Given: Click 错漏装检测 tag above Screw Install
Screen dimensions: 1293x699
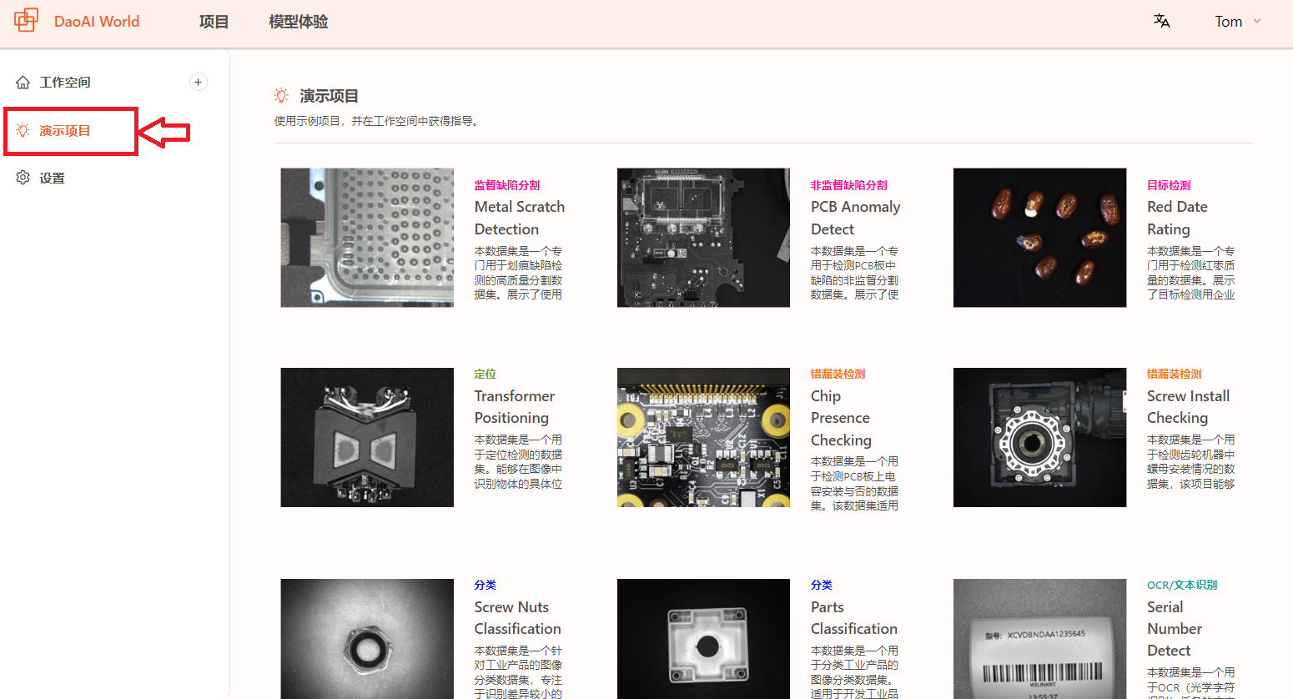Looking at the screenshot, I should [x=1175, y=374].
